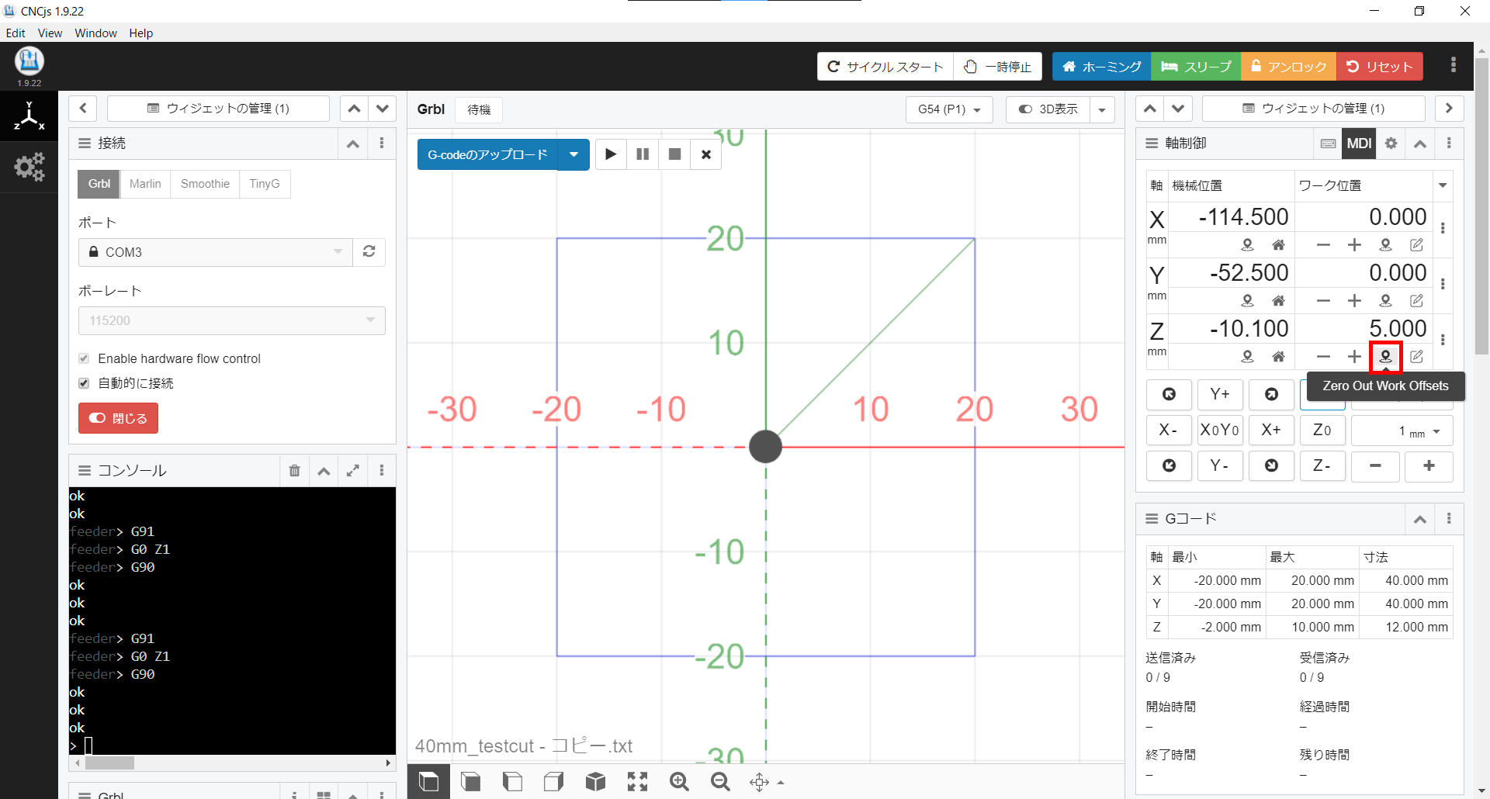Toggle Enable hardware flow control checkbox
This screenshot has width=1490, height=799.
[84, 358]
